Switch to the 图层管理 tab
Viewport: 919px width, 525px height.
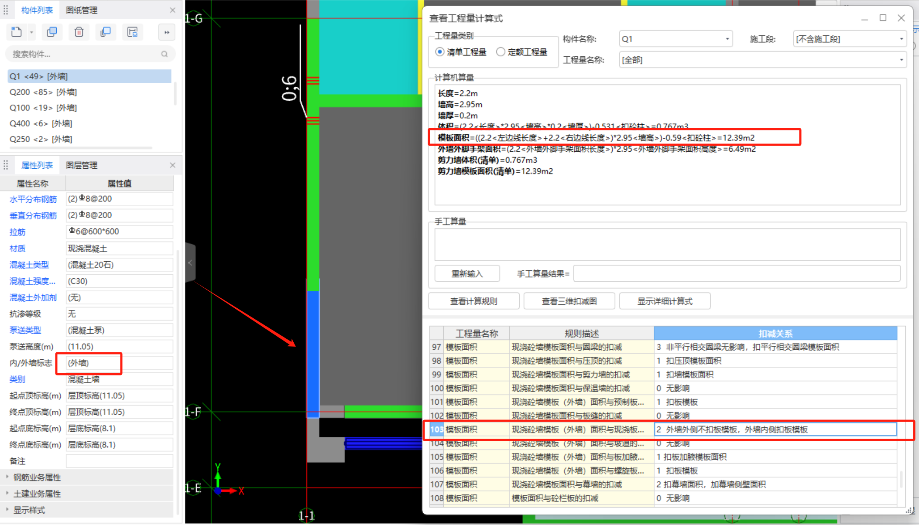pos(82,165)
